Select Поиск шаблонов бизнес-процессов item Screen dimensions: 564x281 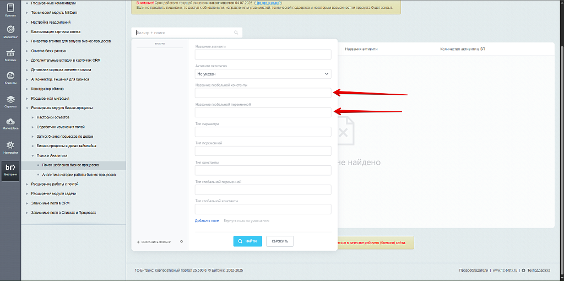(x=70, y=165)
